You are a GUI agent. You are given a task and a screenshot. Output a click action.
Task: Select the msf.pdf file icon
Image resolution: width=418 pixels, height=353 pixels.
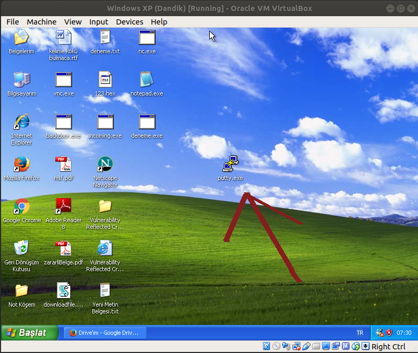tap(64, 164)
